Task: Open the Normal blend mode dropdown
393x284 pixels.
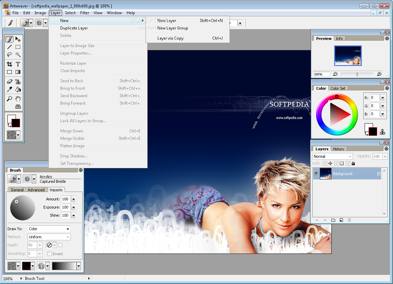Action: (x=333, y=156)
